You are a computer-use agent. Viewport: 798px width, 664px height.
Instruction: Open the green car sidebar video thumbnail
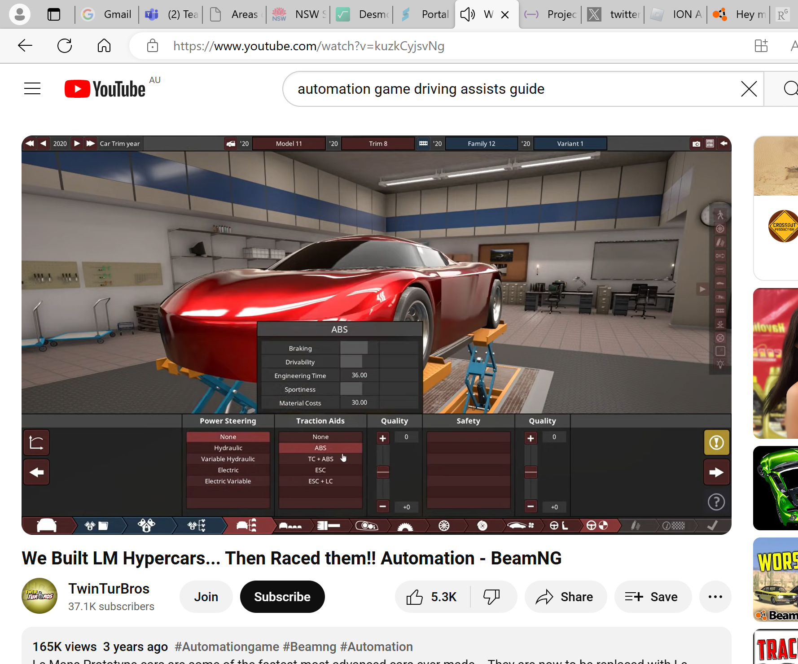pyautogui.click(x=776, y=488)
